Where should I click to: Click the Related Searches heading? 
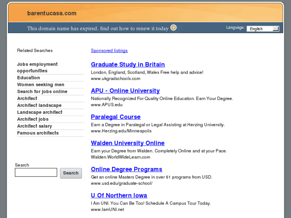pos(35,50)
